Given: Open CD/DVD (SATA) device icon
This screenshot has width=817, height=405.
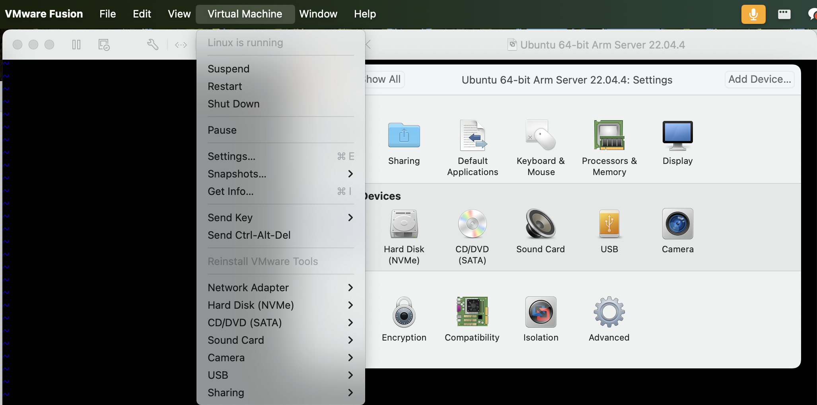Looking at the screenshot, I should pos(472,224).
